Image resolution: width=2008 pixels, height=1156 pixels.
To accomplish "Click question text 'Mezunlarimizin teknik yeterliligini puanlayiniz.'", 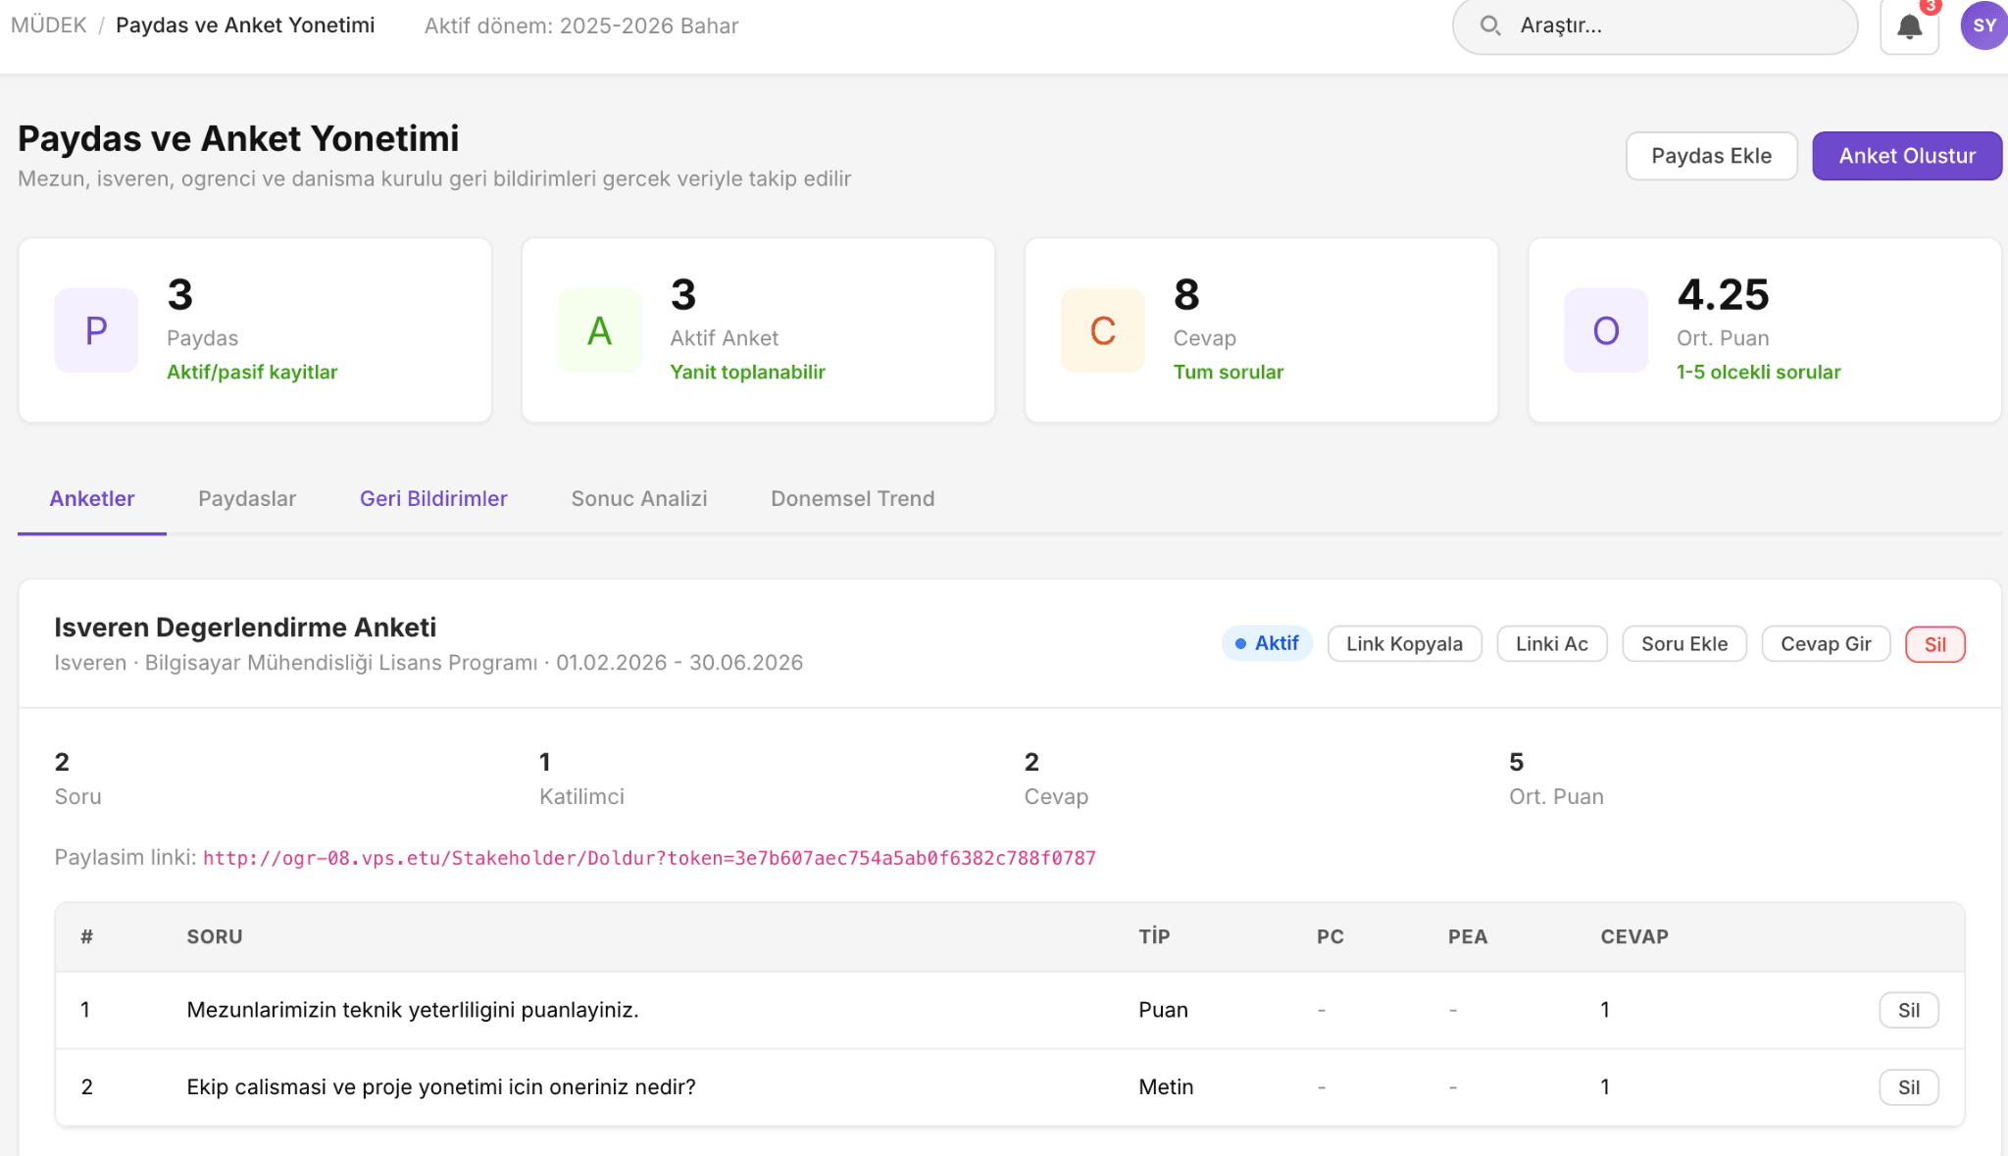I will click(413, 1010).
